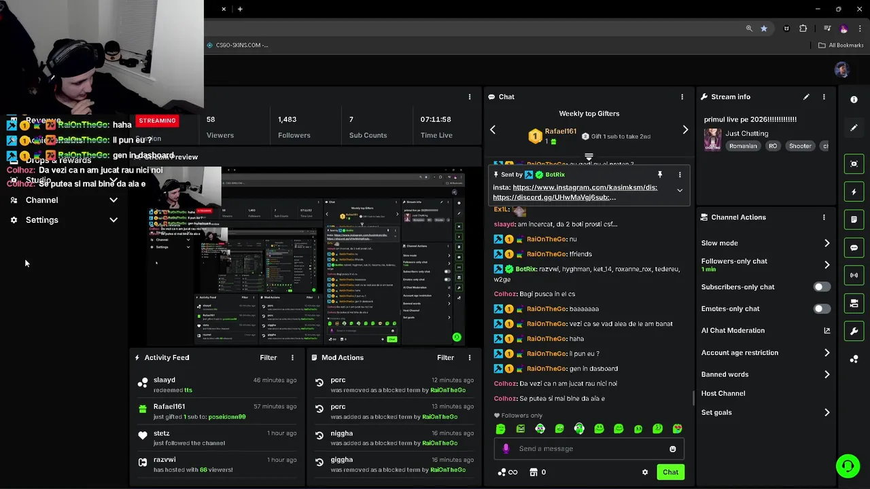Screen dimensions: 870x489
Task: Open Followers-only chat options arrow
Action: coord(826,265)
